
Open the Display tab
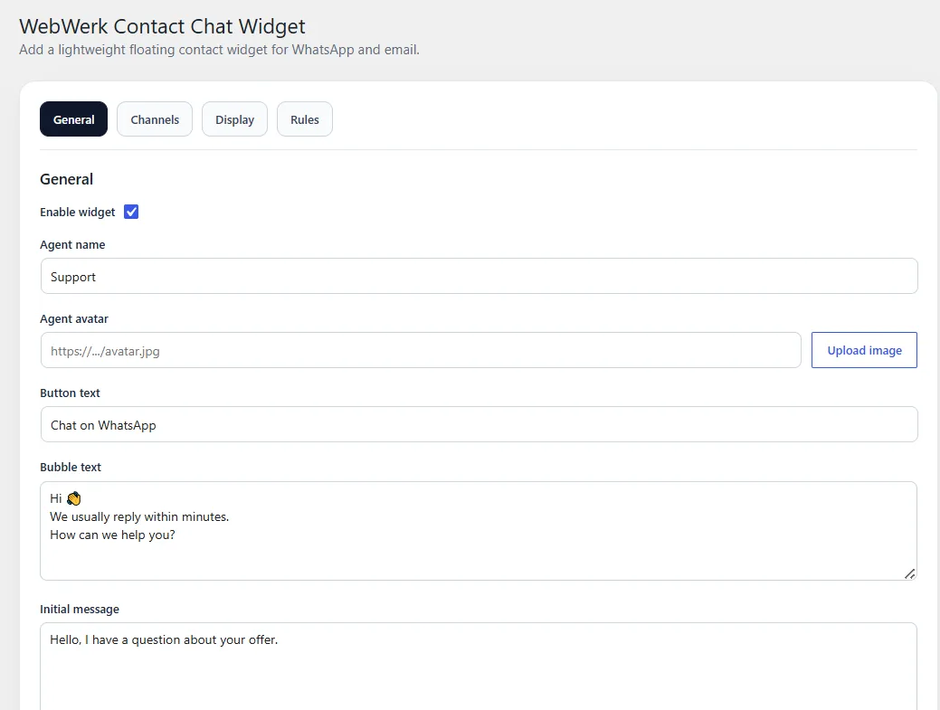point(234,119)
